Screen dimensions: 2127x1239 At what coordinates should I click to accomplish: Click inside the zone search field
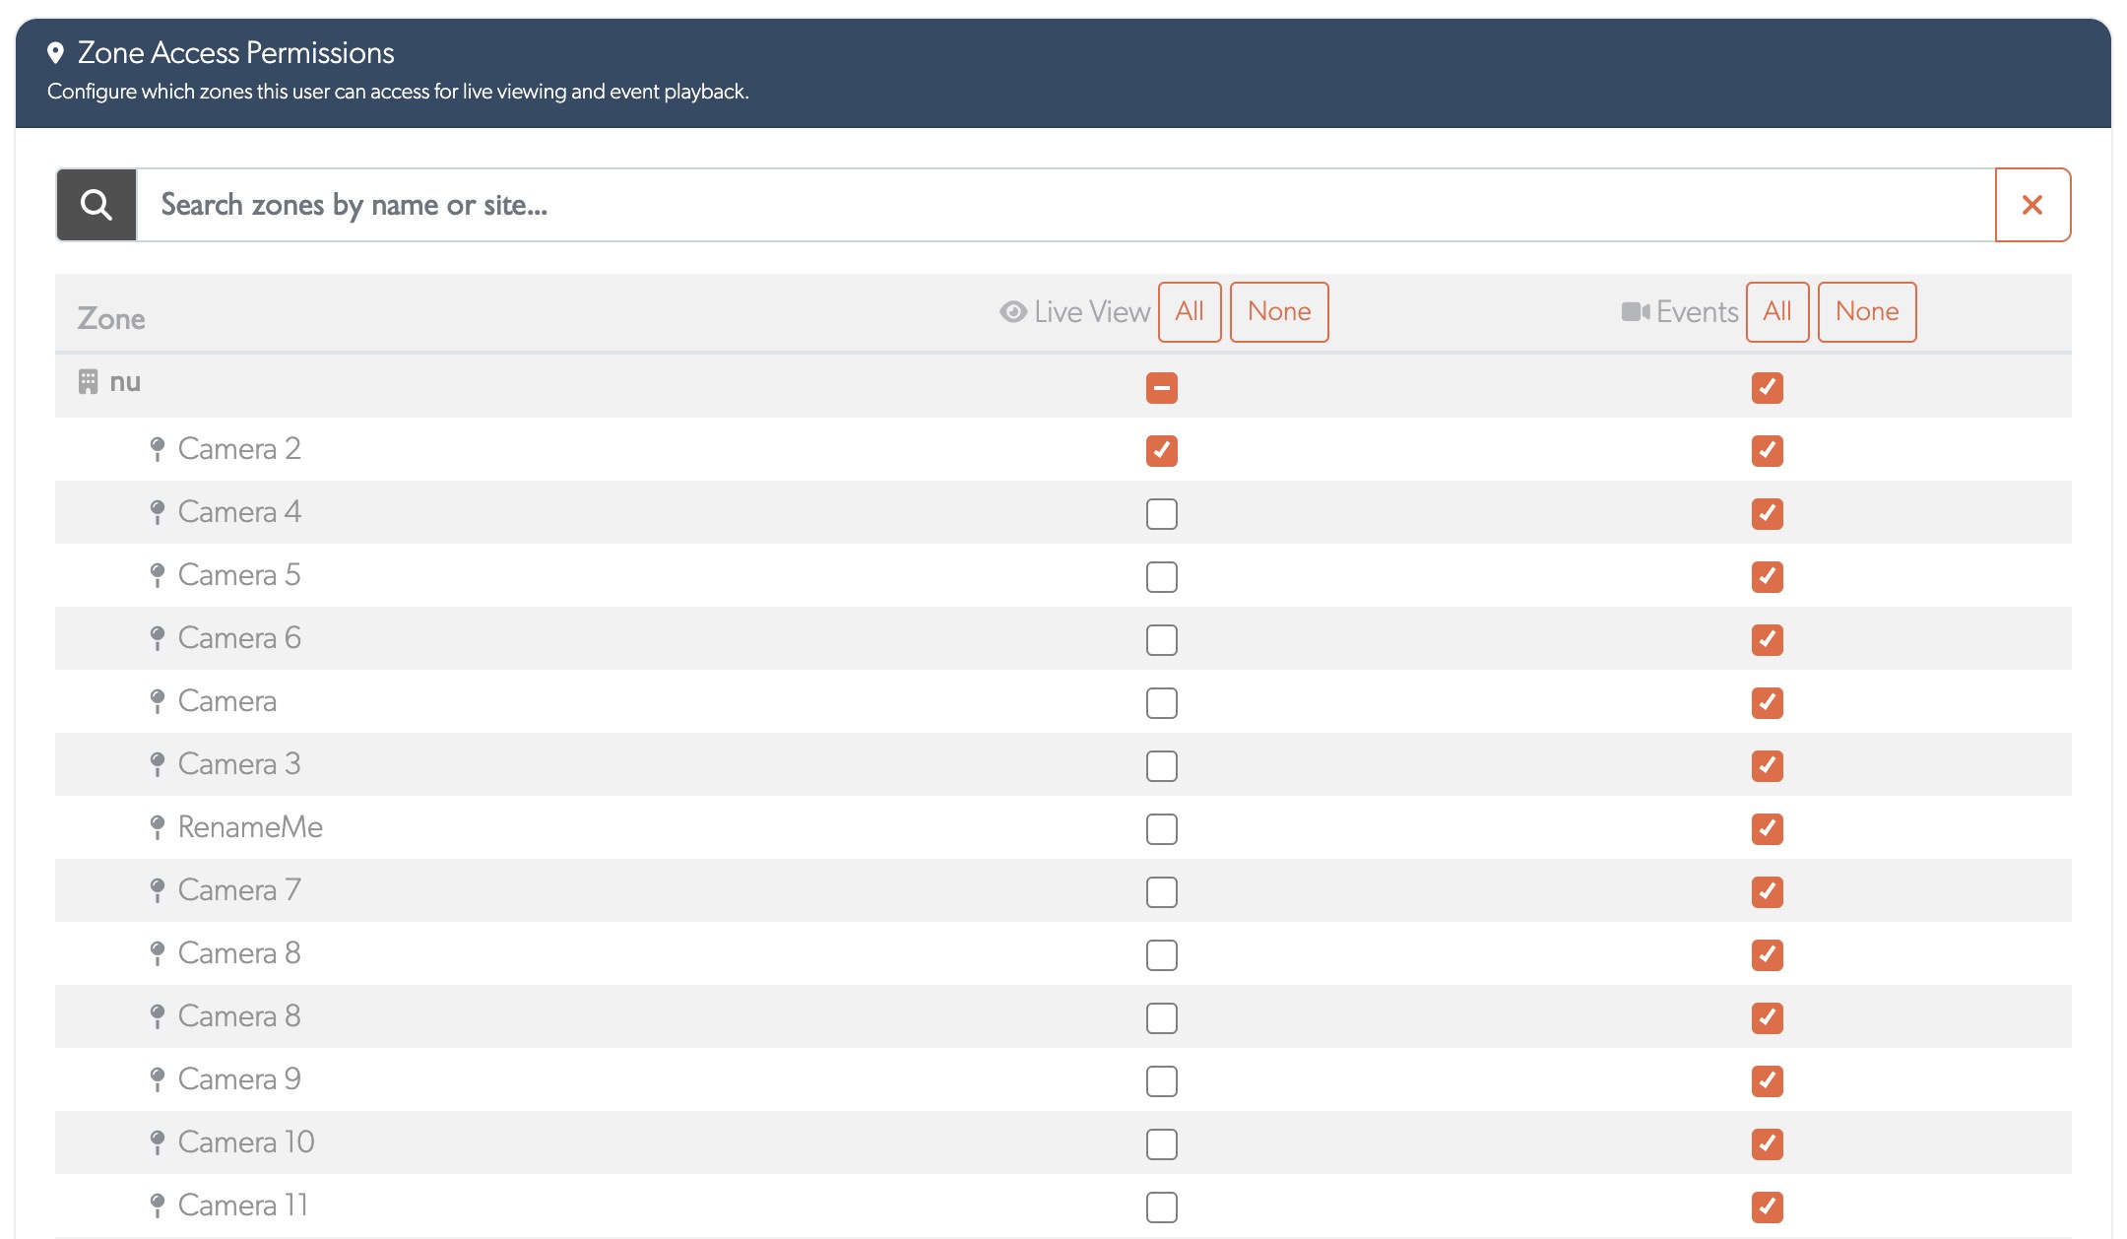[788, 204]
